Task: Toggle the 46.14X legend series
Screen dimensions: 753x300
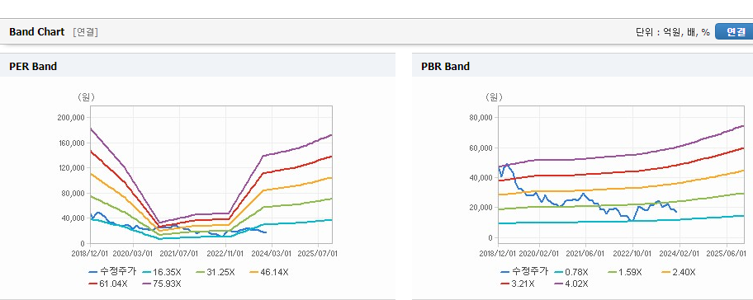Action: click(x=269, y=272)
